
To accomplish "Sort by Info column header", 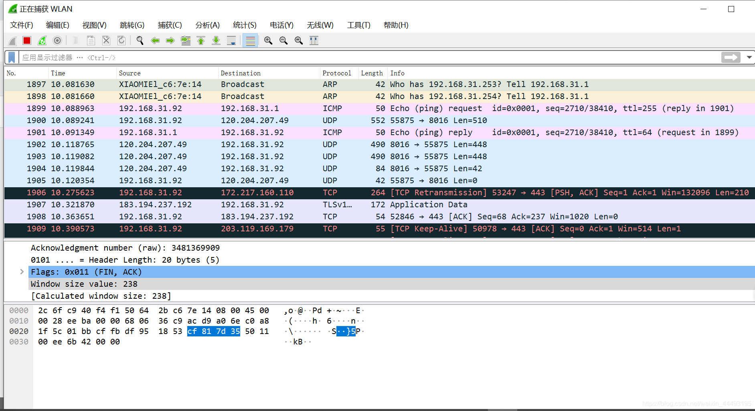I will 571,73.
